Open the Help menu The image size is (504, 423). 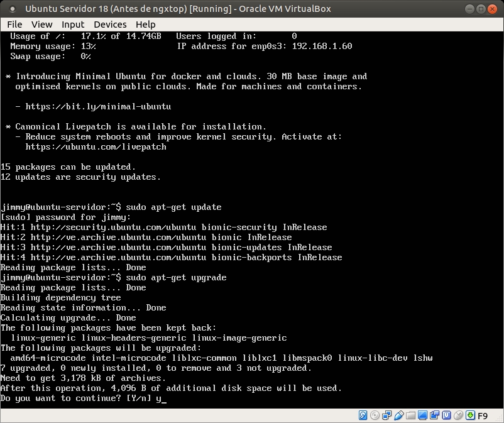145,24
